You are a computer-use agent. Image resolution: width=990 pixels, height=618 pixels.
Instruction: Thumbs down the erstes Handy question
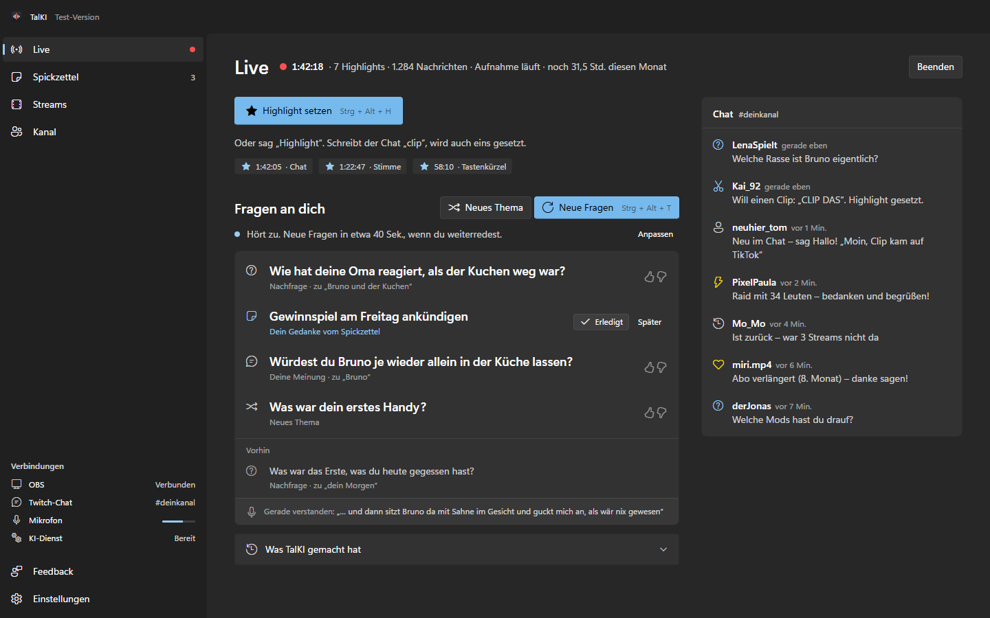pos(661,413)
